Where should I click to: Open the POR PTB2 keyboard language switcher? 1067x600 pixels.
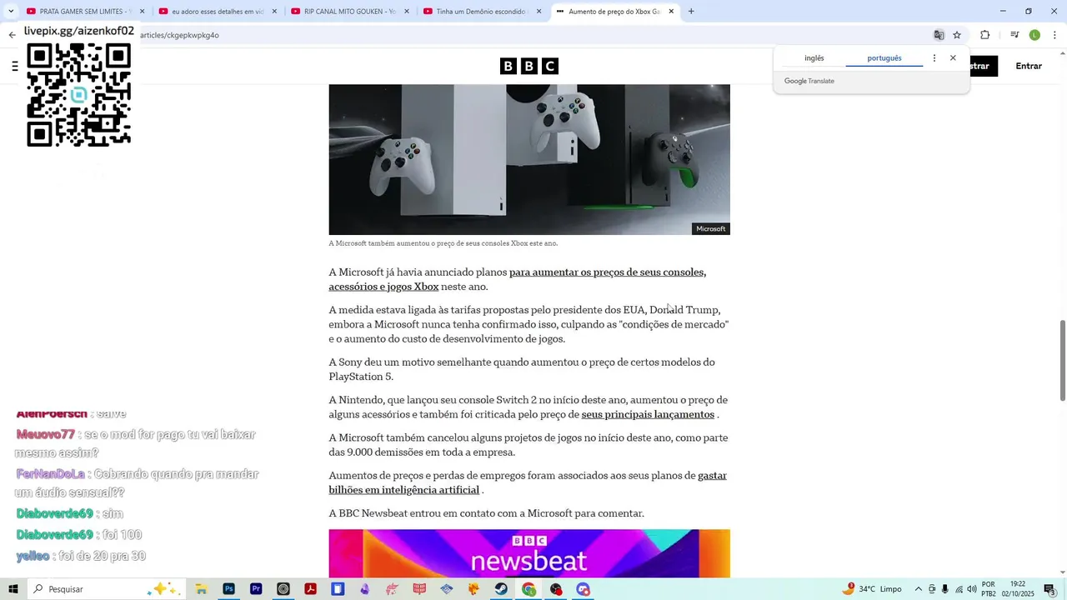989,589
